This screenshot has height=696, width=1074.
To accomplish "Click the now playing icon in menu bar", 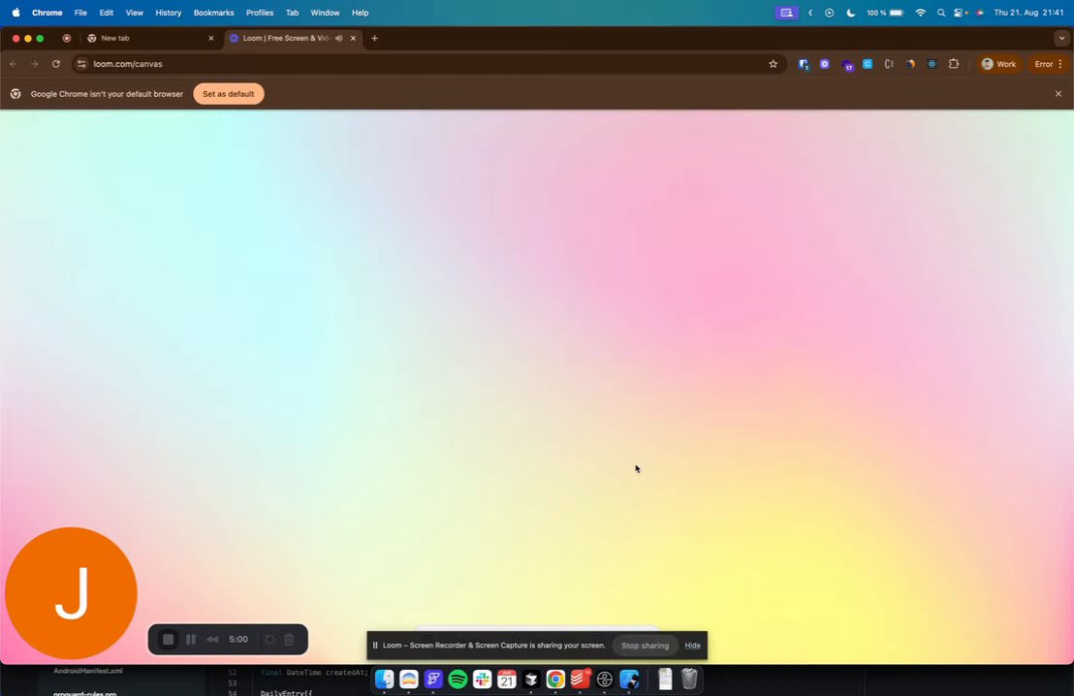I will click(830, 13).
